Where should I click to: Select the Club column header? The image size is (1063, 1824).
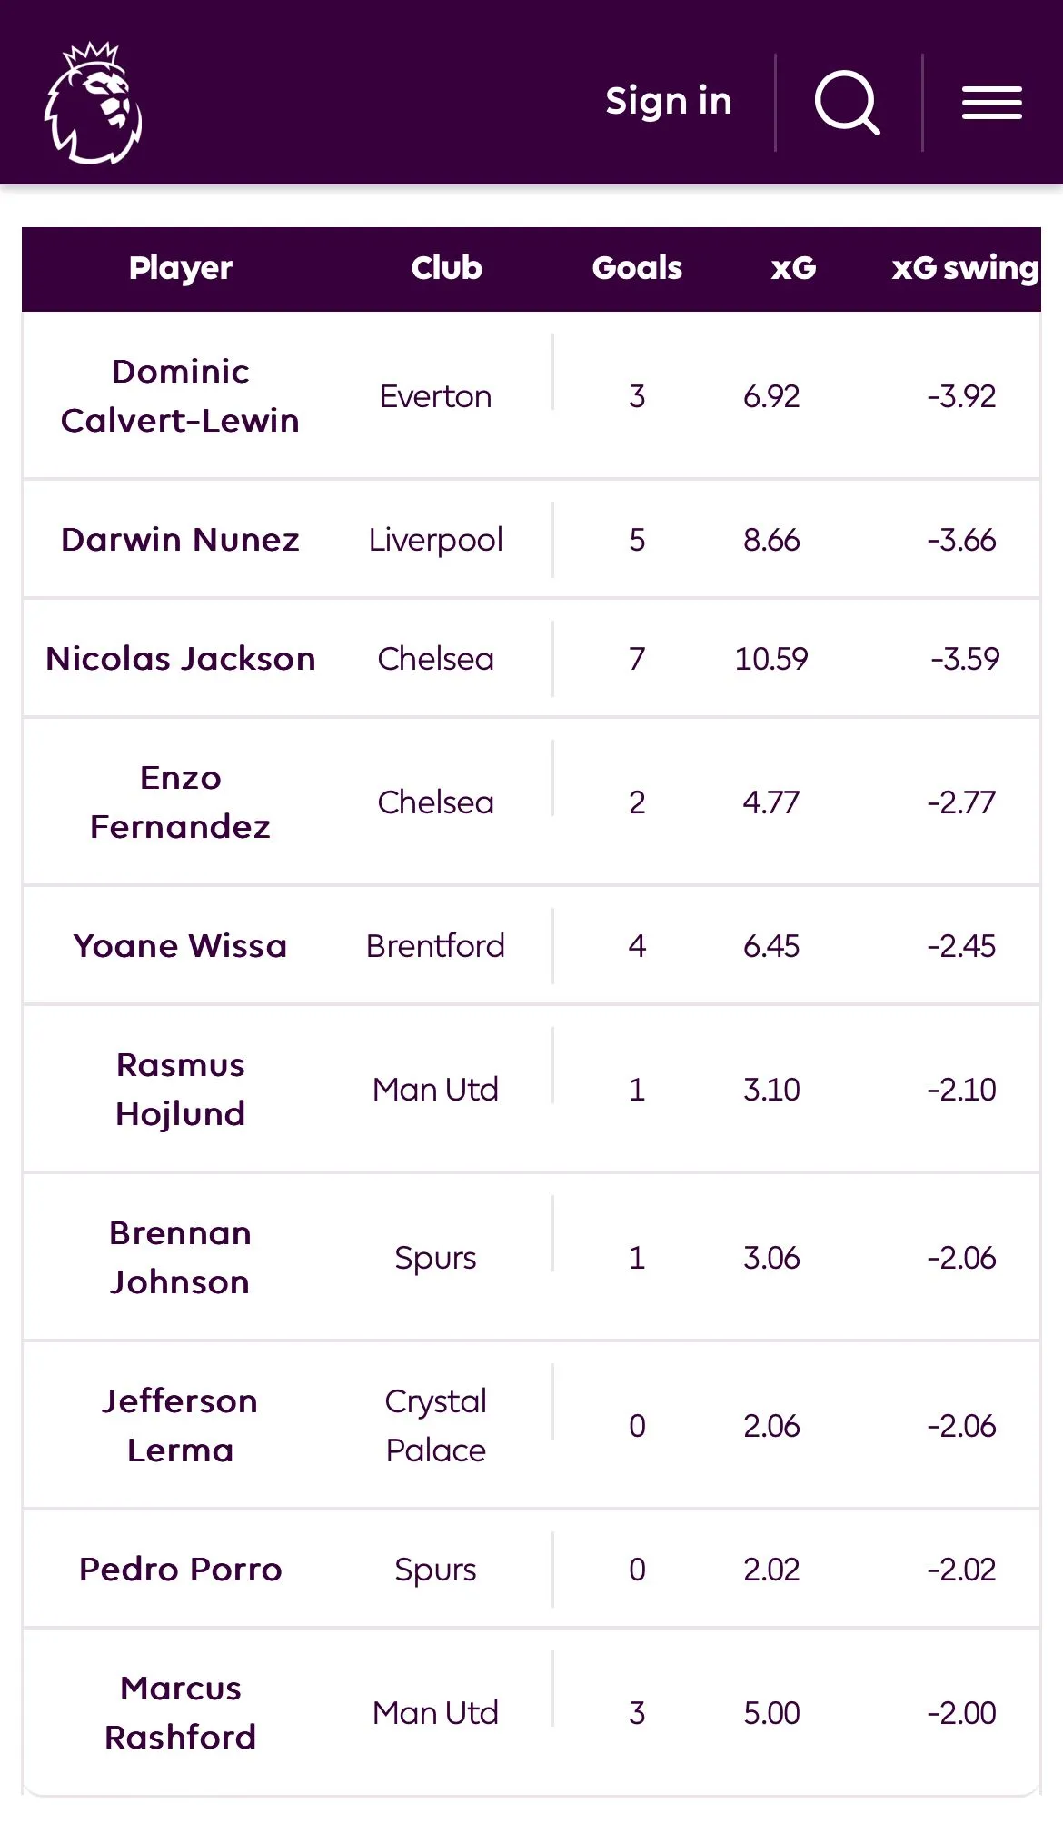[x=446, y=268]
